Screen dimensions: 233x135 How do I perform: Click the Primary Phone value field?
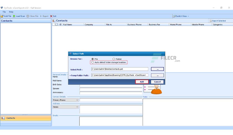111,100
